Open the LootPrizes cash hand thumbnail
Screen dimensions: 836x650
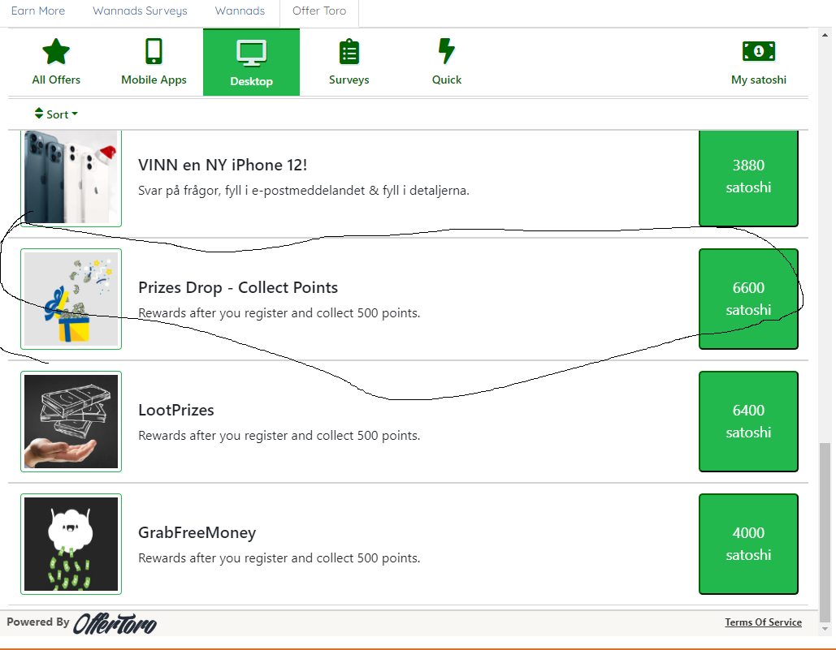[x=71, y=421]
